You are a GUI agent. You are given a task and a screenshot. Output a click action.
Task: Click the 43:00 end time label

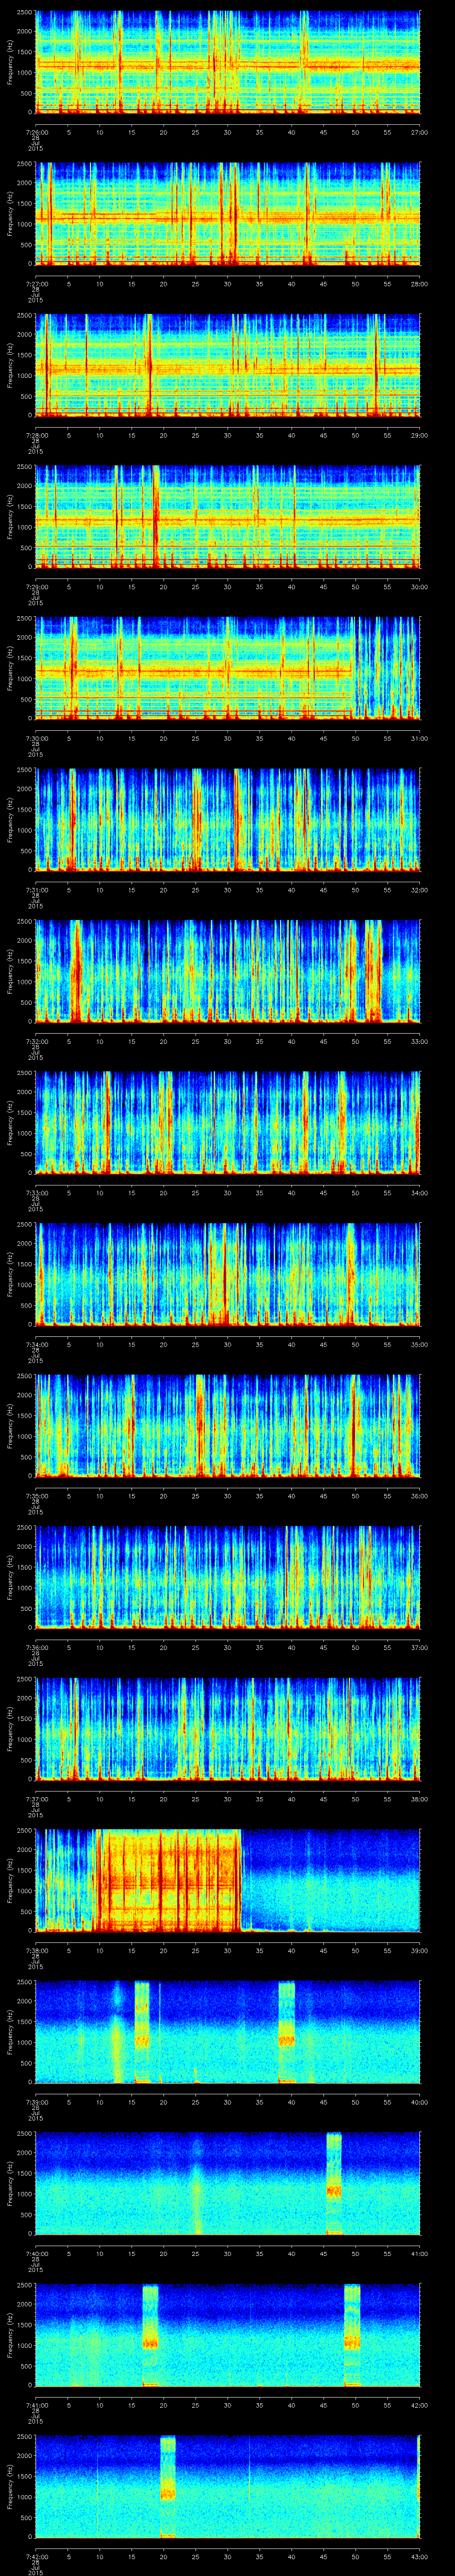[419, 2555]
